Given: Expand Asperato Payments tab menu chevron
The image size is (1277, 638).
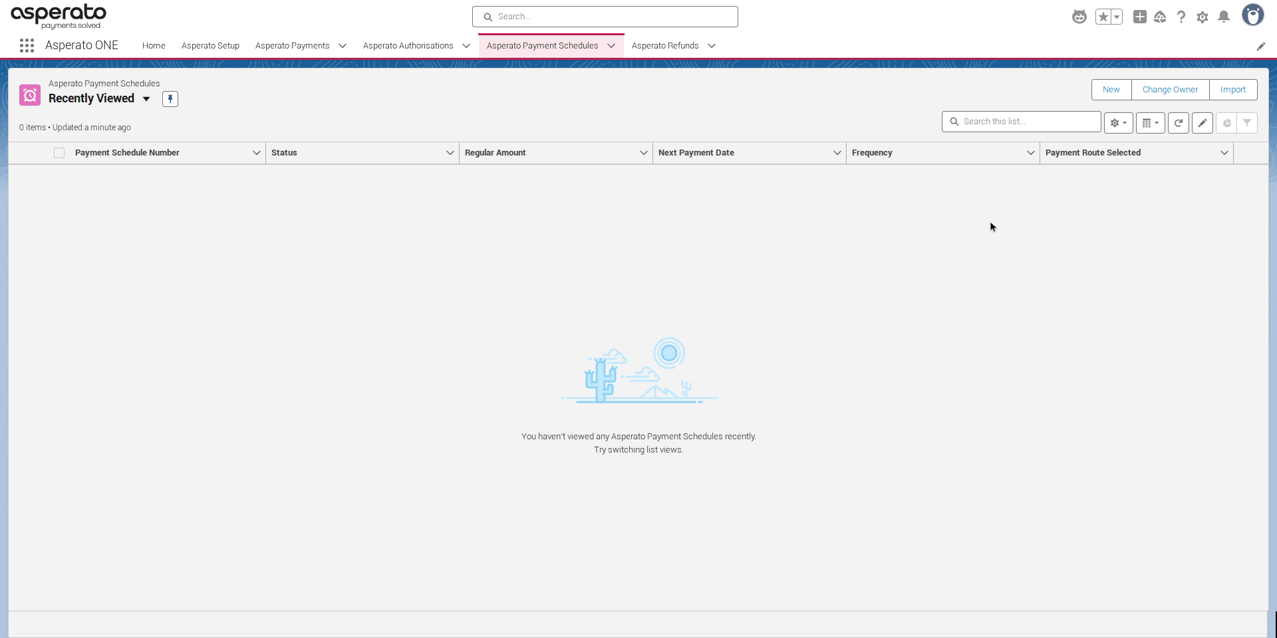Looking at the screenshot, I should pos(343,46).
